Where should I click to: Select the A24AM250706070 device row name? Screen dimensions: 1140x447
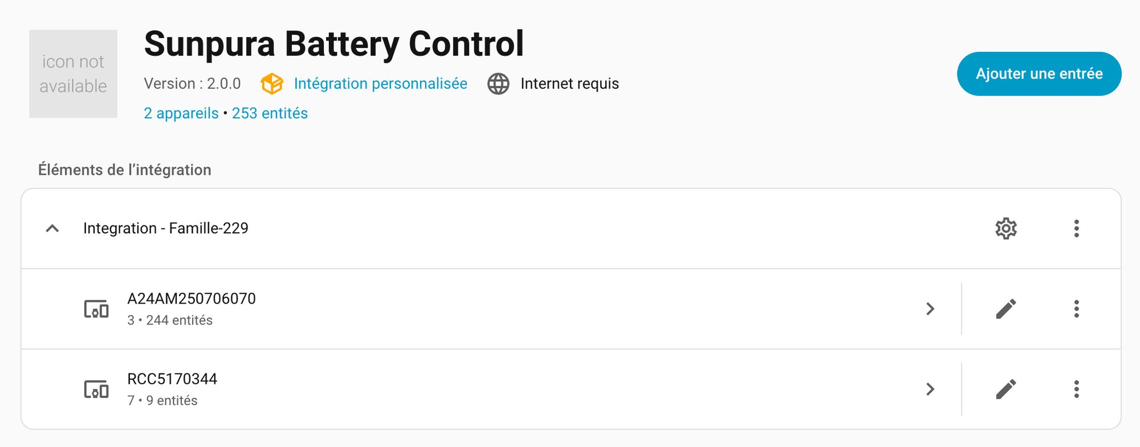(192, 299)
